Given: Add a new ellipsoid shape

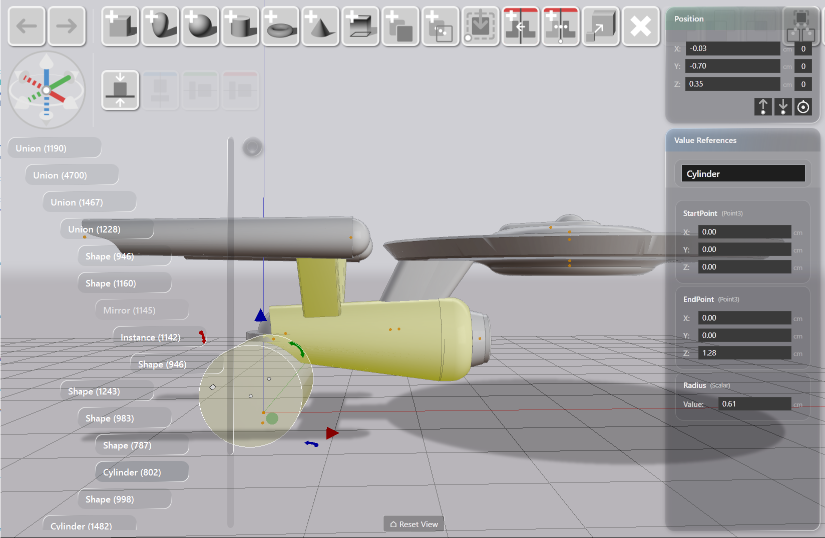Looking at the screenshot, I should 160,26.
